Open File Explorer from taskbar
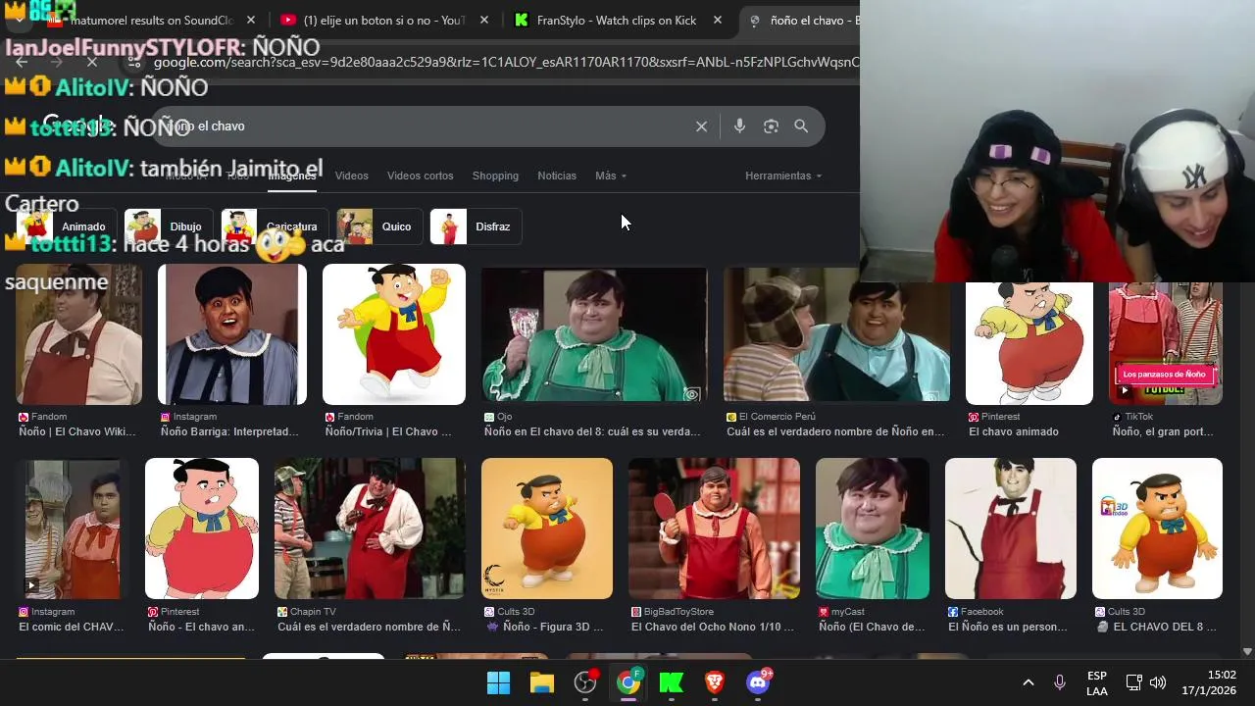The image size is (1255, 706). (x=541, y=682)
